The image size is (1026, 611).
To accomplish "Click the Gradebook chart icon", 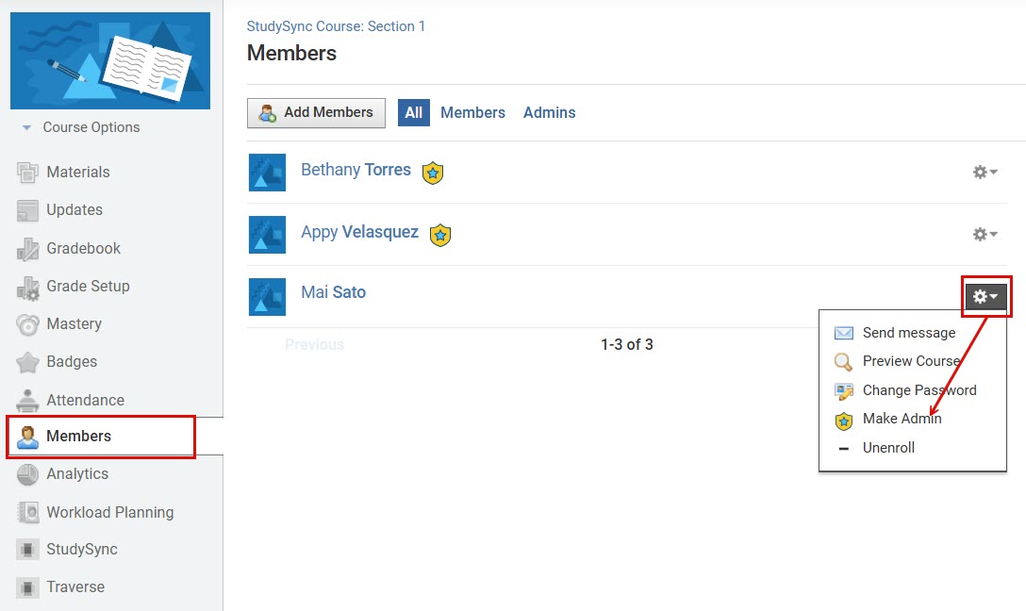I will 27,249.
